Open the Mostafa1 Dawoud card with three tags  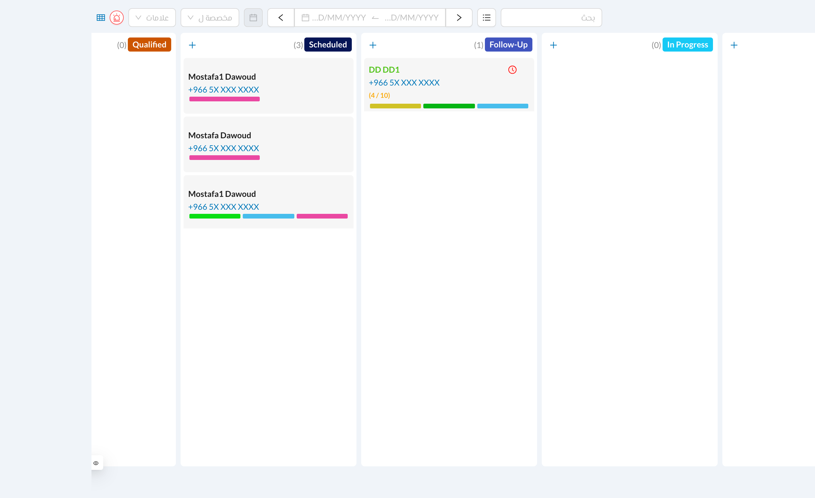click(x=268, y=202)
